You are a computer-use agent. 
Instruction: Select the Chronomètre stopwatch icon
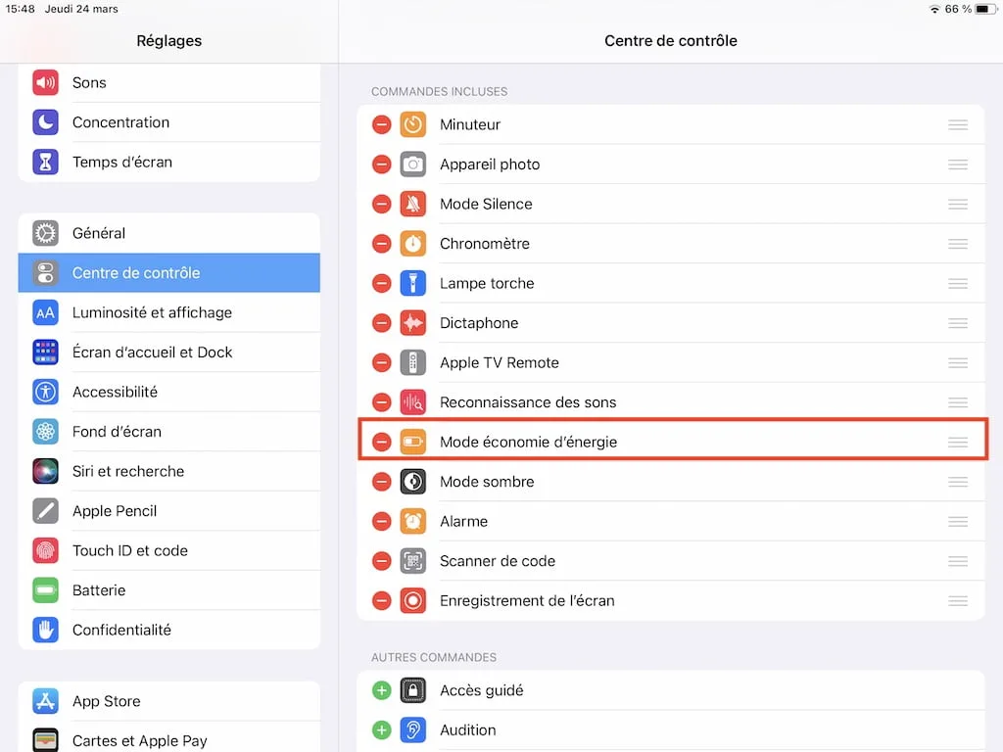[x=412, y=243]
